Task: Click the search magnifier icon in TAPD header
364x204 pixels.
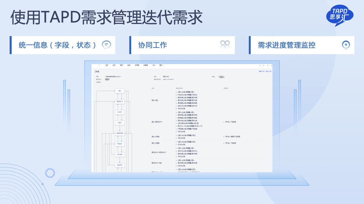Action: coord(260,65)
